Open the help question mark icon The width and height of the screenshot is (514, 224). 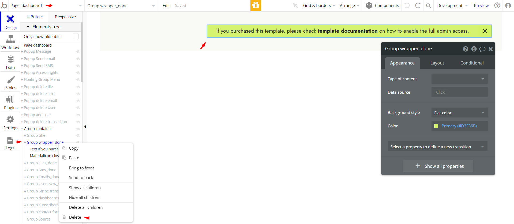(x=497, y=5)
